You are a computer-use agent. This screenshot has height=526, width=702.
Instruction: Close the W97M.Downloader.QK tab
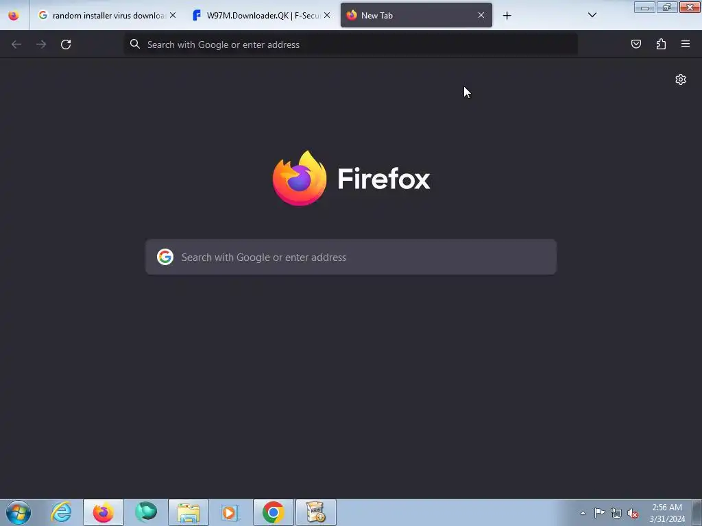[327, 15]
